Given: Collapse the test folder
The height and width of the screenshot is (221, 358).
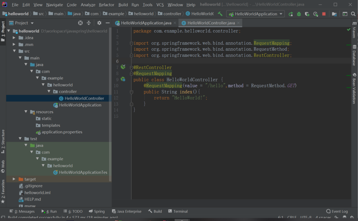Looking at the screenshot, I should (20, 139).
